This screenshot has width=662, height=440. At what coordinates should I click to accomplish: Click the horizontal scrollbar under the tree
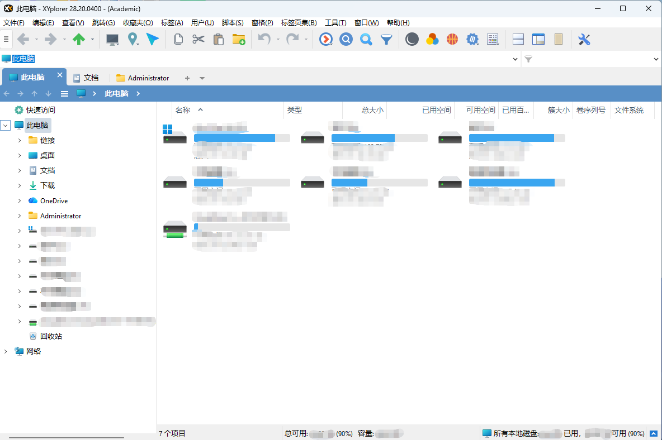[x=67, y=437]
